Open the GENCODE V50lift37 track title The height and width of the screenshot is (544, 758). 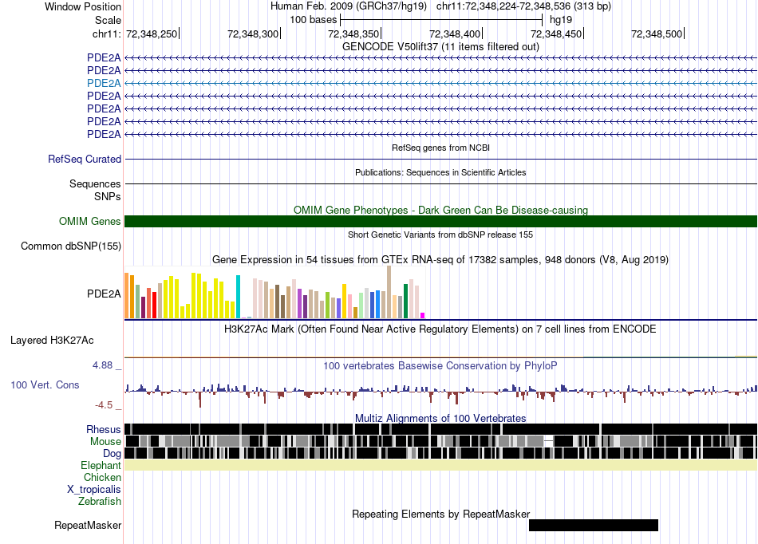coord(440,46)
